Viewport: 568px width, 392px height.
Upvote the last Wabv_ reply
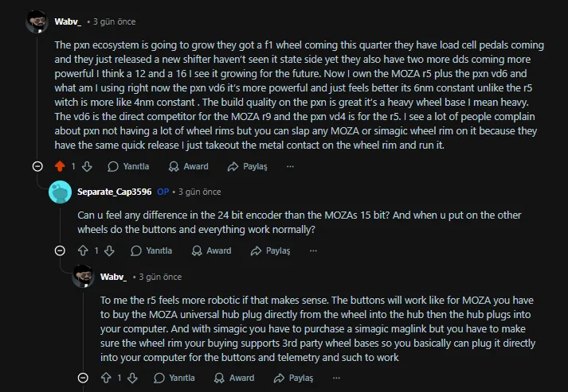click(106, 378)
